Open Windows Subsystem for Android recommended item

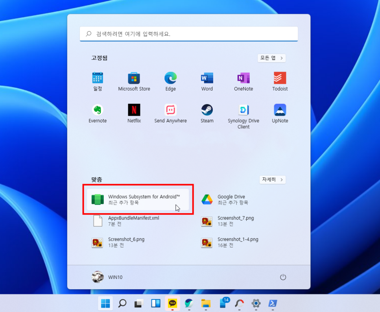pyautogui.click(x=138, y=199)
